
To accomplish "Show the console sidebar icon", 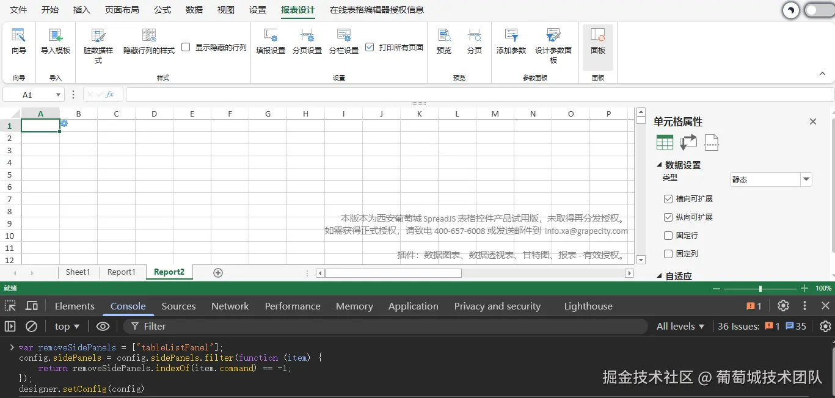I will 10,326.
